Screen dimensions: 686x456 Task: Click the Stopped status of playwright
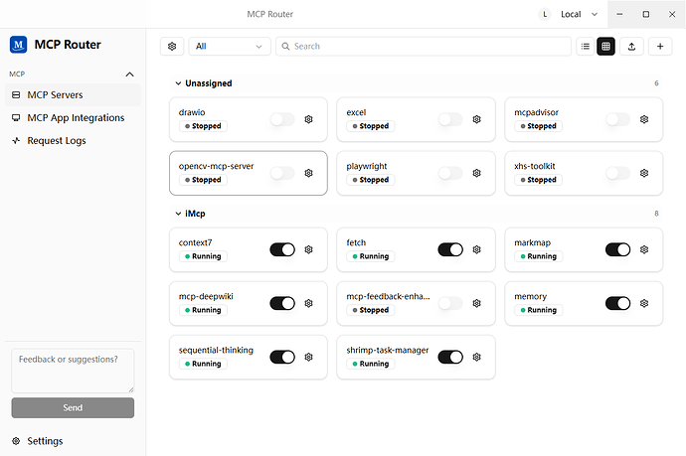[371, 180]
